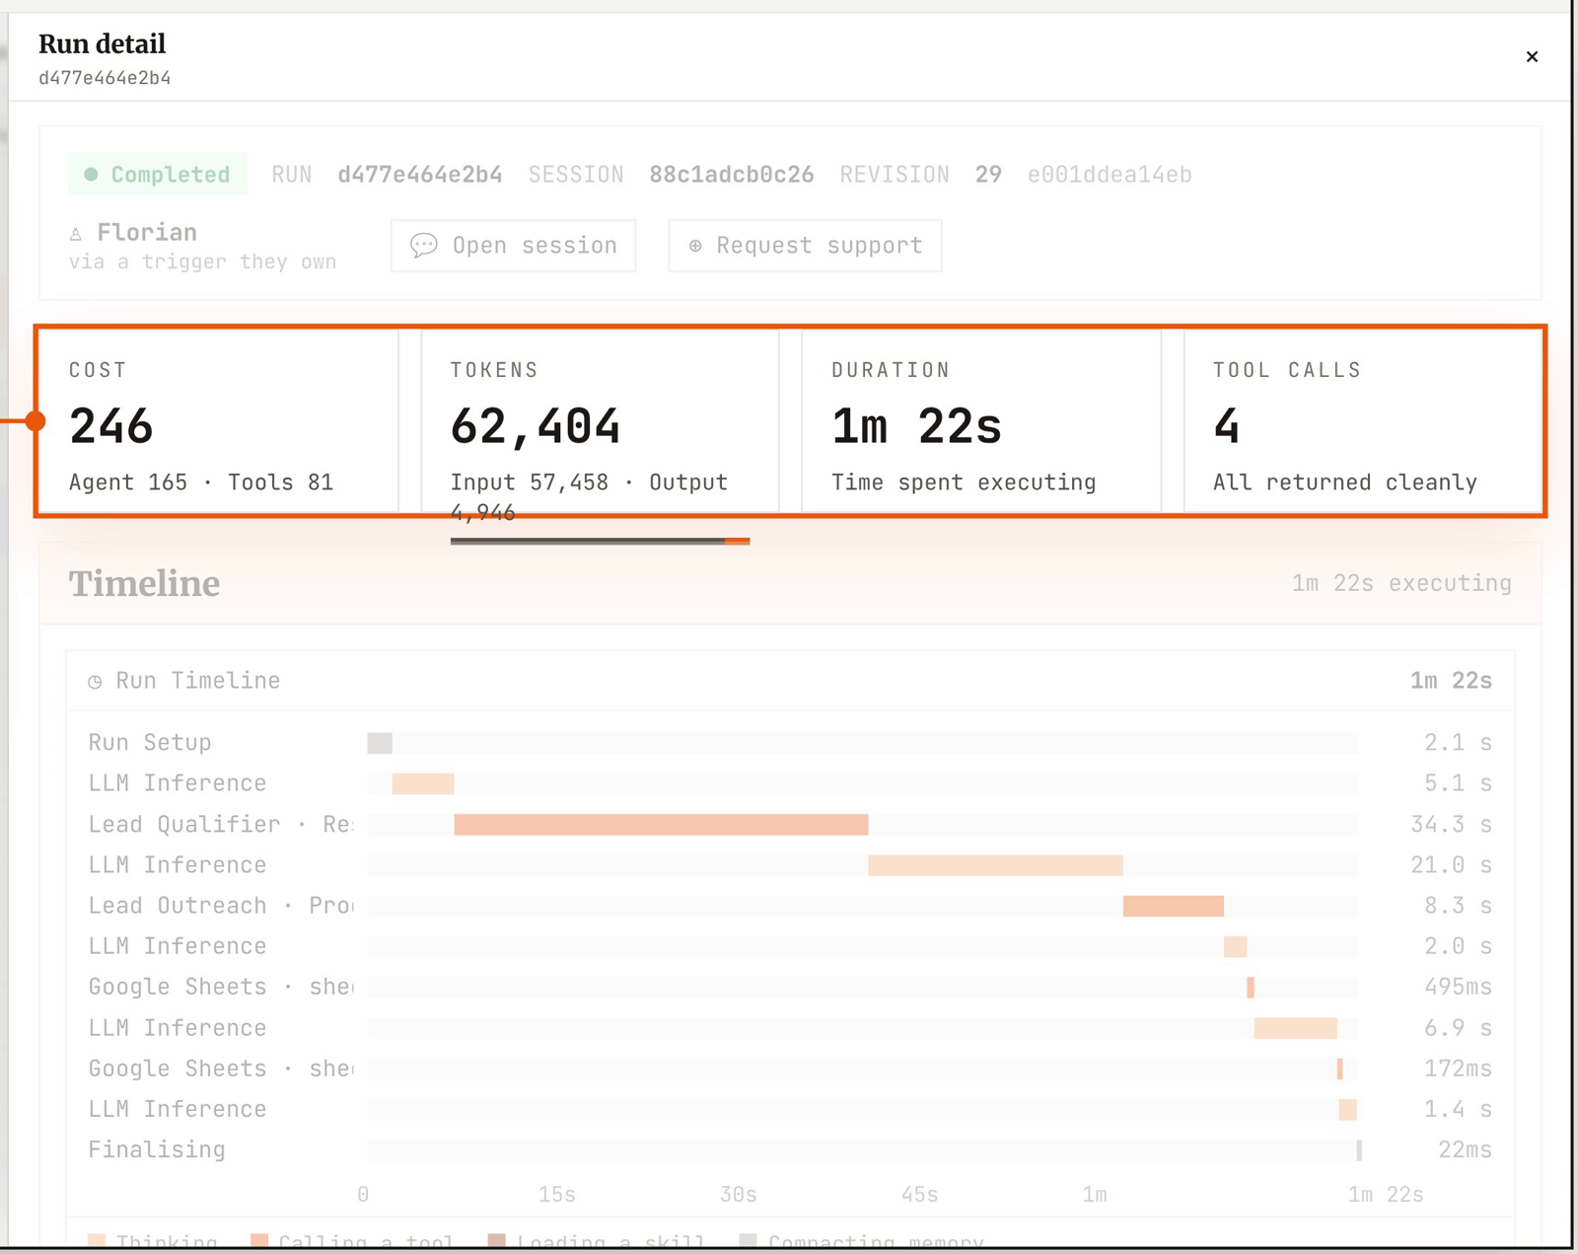The image size is (1578, 1254).
Task: Click the Cost value 246
Action: pyautogui.click(x=111, y=427)
